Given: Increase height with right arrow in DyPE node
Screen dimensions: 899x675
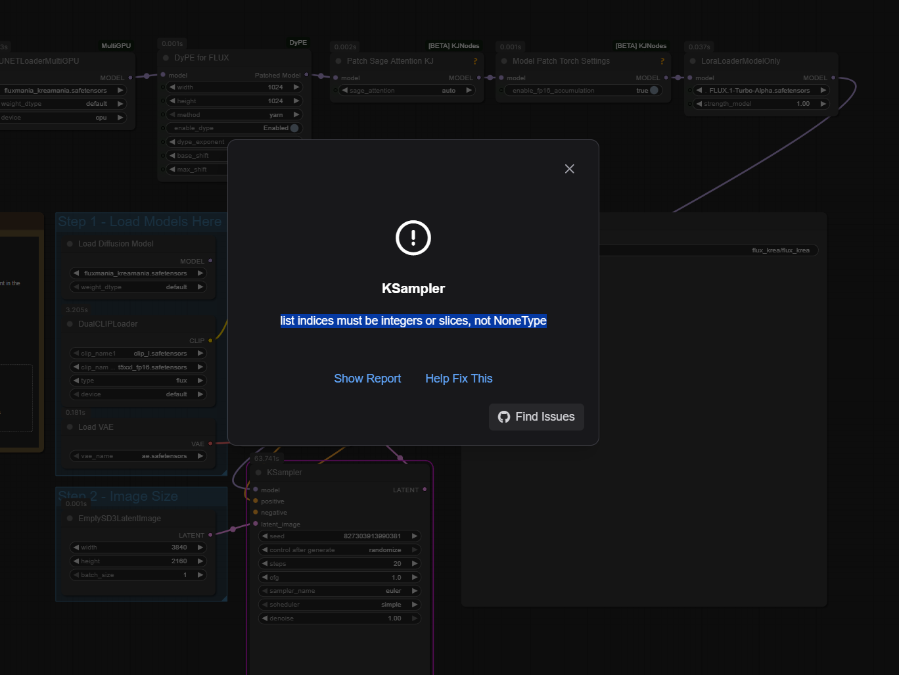Looking at the screenshot, I should (296, 101).
